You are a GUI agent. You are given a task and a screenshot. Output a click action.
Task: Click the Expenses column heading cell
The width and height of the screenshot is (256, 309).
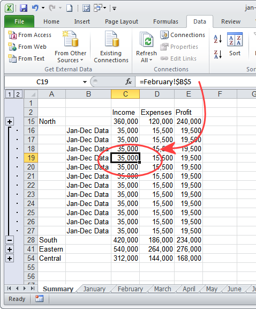pyautogui.click(x=157, y=112)
